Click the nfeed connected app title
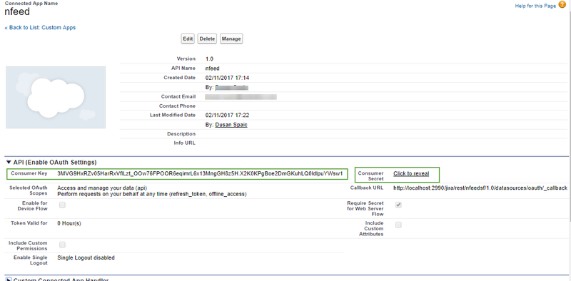The image size is (571, 281). 17,11
